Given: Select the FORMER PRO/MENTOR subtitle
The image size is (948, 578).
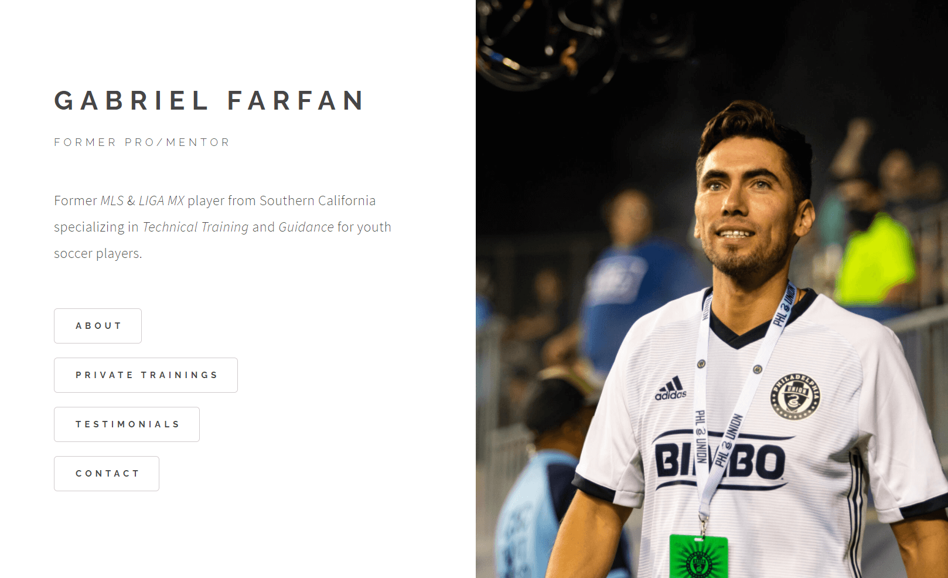Looking at the screenshot, I should point(142,142).
